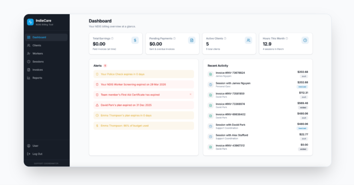Open the Dashboard sidebar item
The height and width of the screenshot is (185, 354).
46,37
